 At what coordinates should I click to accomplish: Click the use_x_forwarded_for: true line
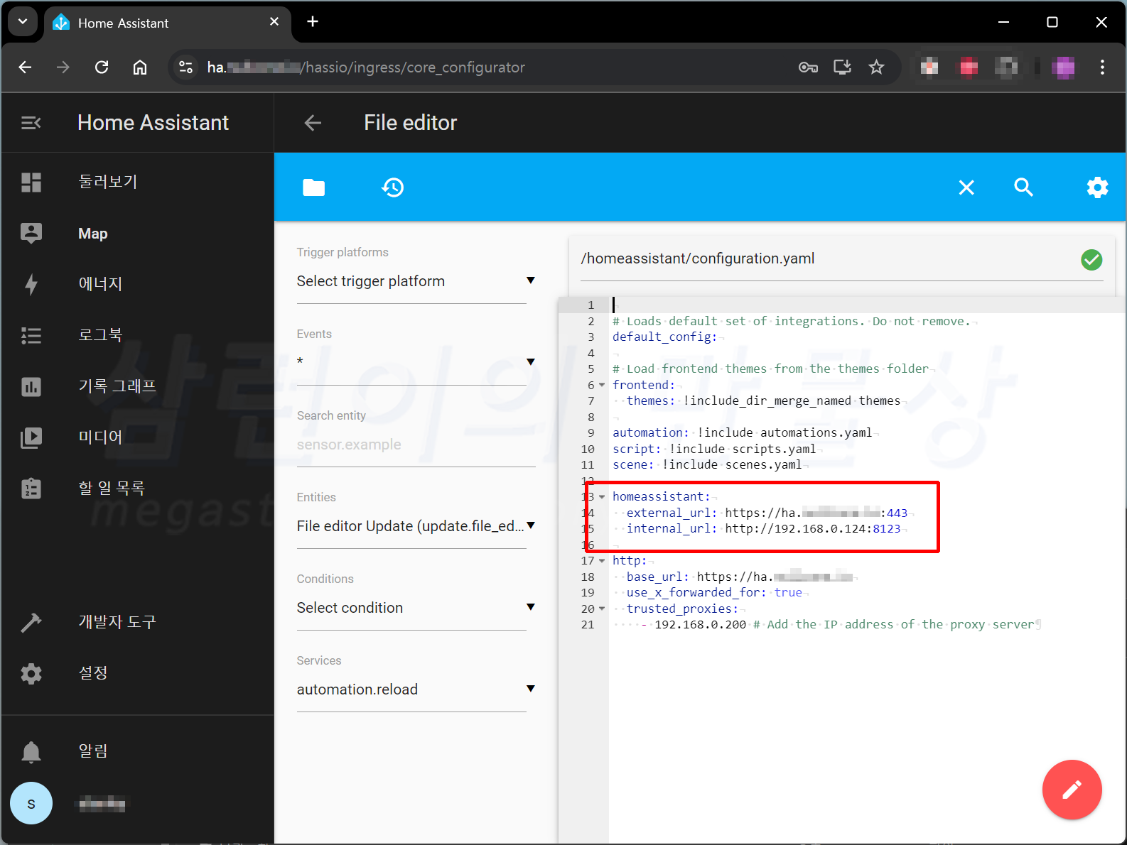714,593
